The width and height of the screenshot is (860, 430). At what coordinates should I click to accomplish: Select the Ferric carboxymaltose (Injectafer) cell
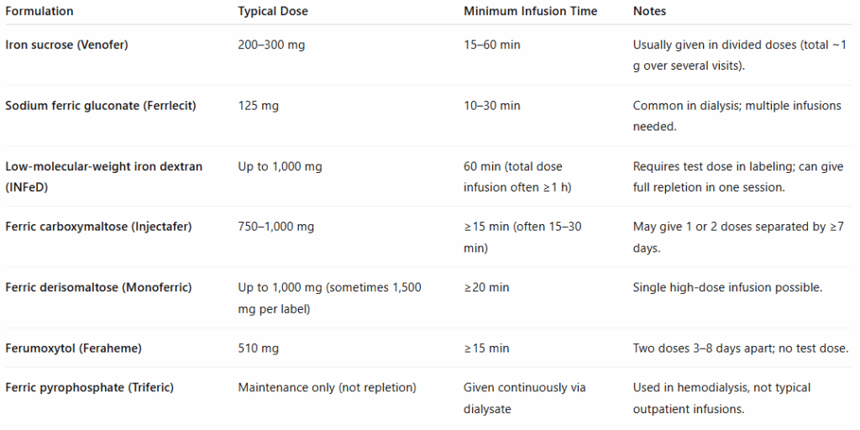pos(98,227)
